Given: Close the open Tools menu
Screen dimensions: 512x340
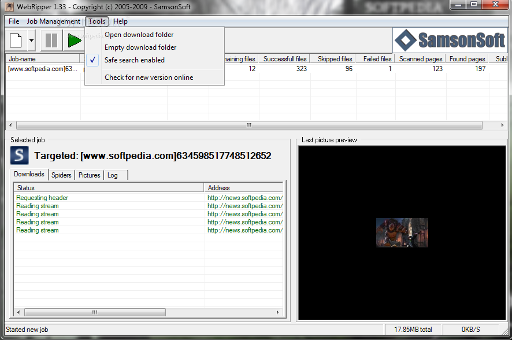Looking at the screenshot, I should coord(97,21).
